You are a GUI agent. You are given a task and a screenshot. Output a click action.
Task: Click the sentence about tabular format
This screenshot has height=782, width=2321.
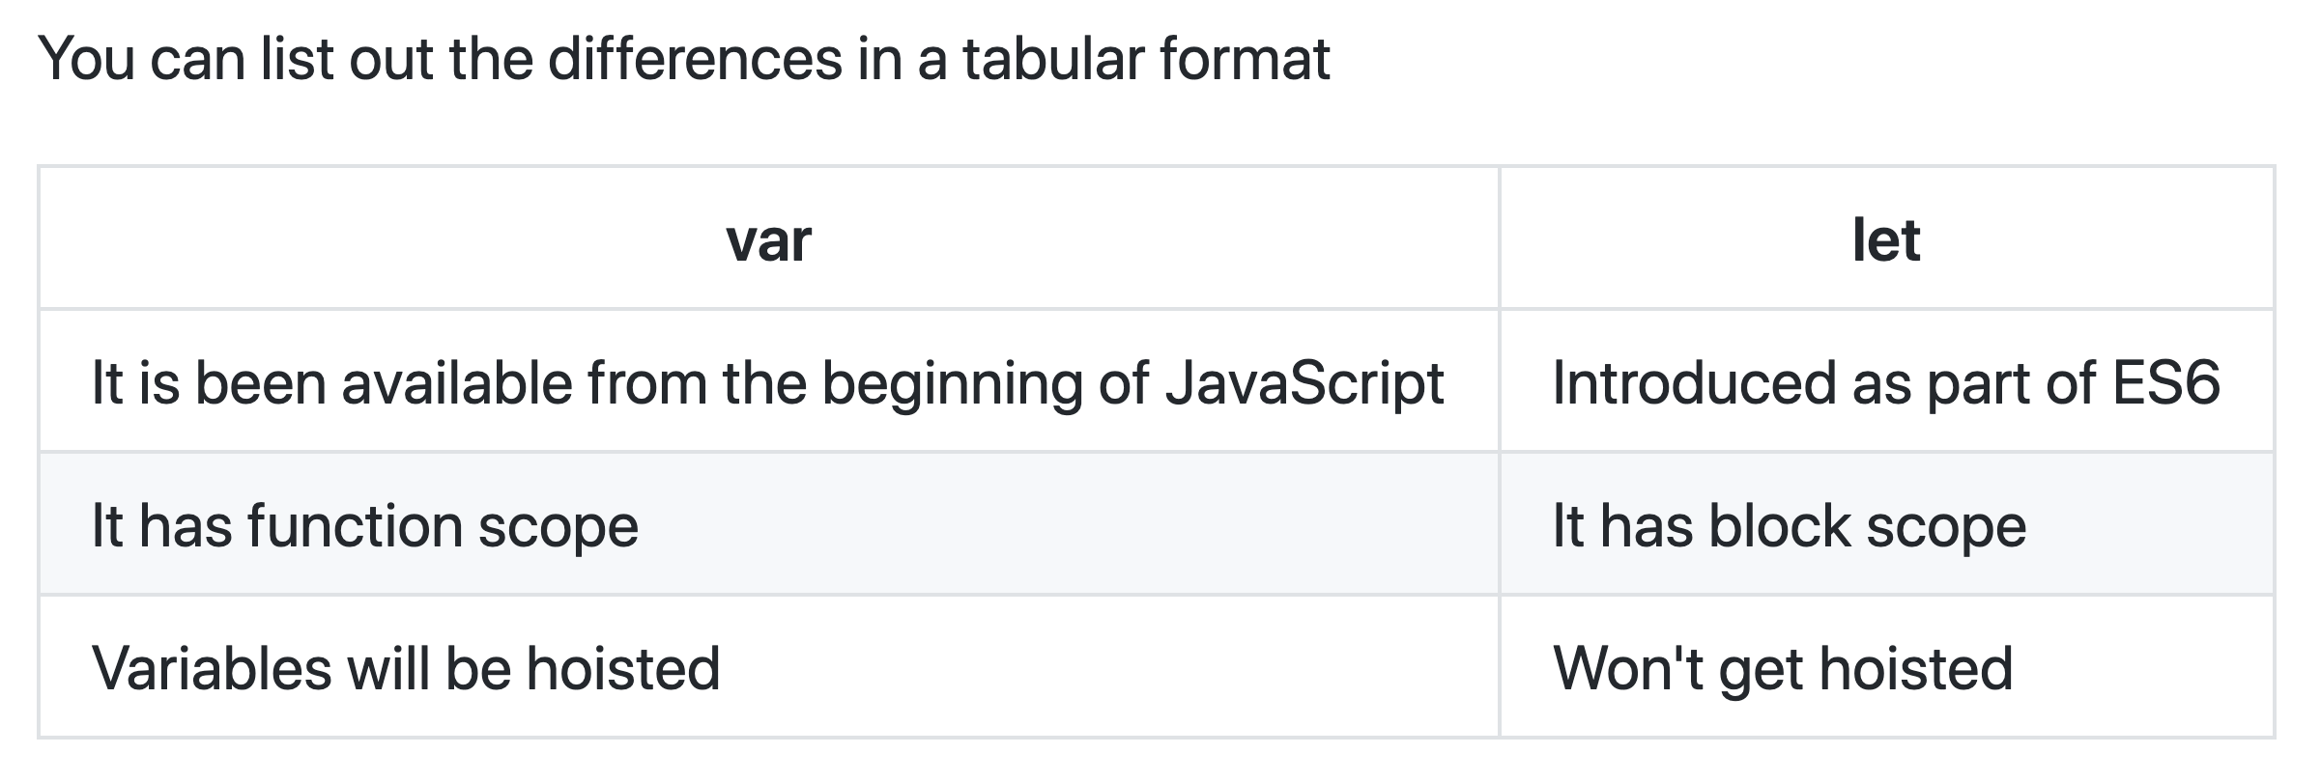coord(684,59)
